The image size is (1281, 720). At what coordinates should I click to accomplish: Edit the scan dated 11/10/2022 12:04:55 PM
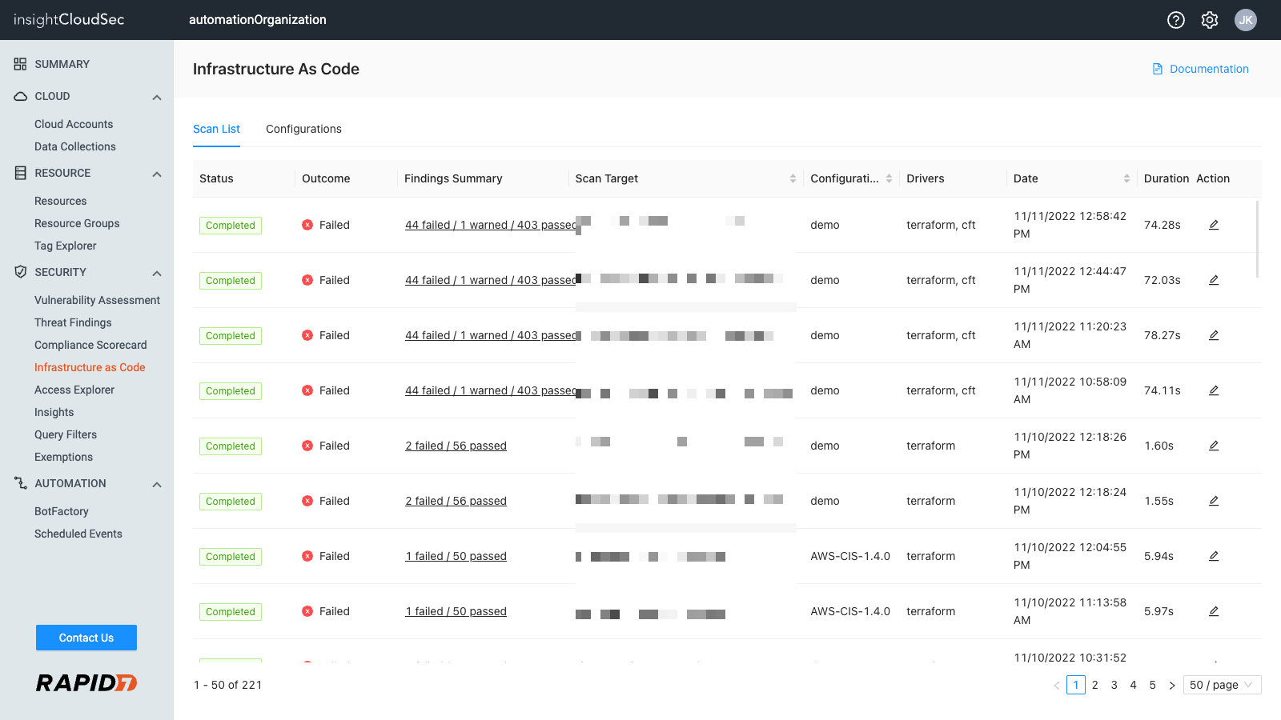click(x=1214, y=556)
